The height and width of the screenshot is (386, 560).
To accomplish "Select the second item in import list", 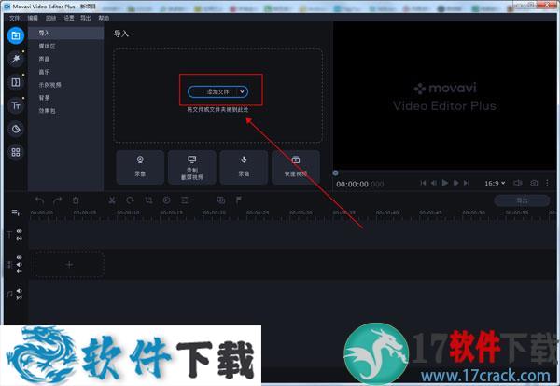I will pos(66,46).
